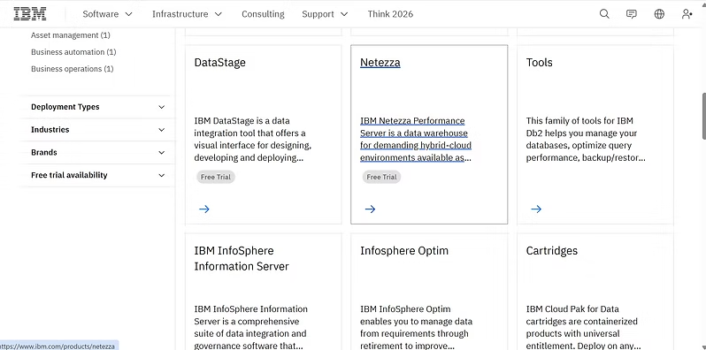Click the Cloud Pak cartridges description
The image size is (706, 350).
tap(584, 328)
